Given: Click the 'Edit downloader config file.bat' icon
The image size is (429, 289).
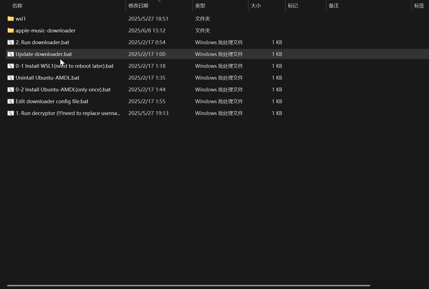Looking at the screenshot, I should (10, 101).
